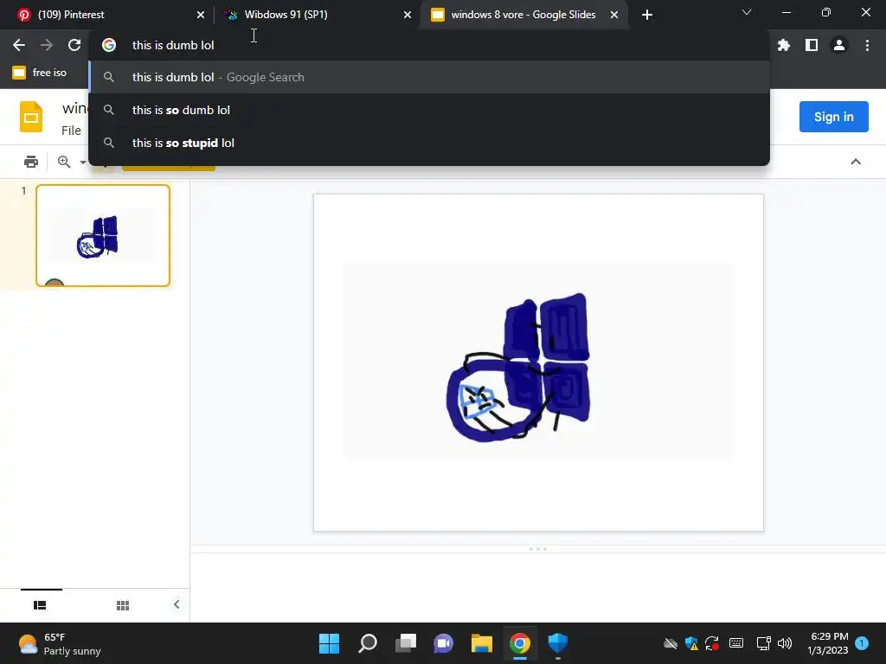Switch to the (109) Pinterest tab
The height and width of the screenshot is (664, 886).
pyautogui.click(x=106, y=15)
